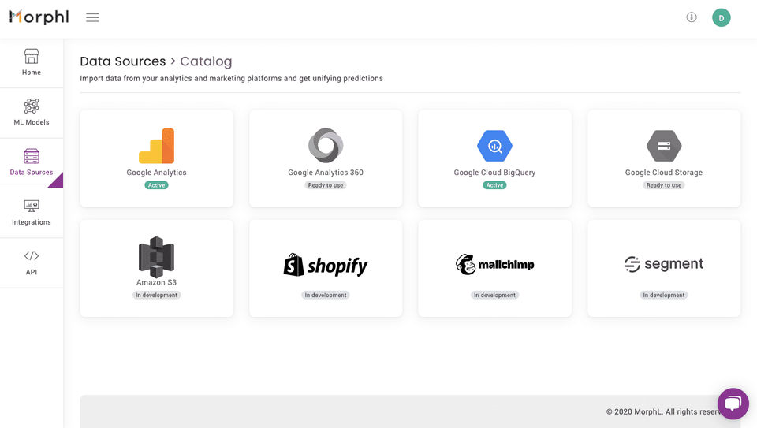Click the Active badge under Google Analytics
The height and width of the screenshot is (428, 757).
(x=156, y=185)
